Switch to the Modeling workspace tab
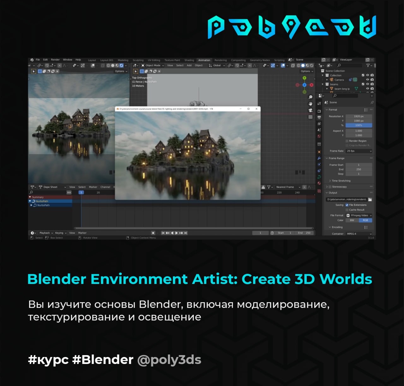This screenshot has height=386, width=404. pyautogui.click(x=123, y=60)
